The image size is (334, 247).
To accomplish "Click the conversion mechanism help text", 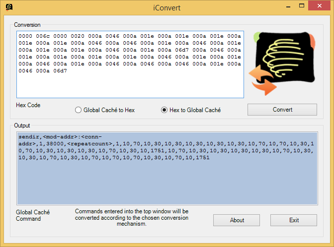I will tap(132, 217).
